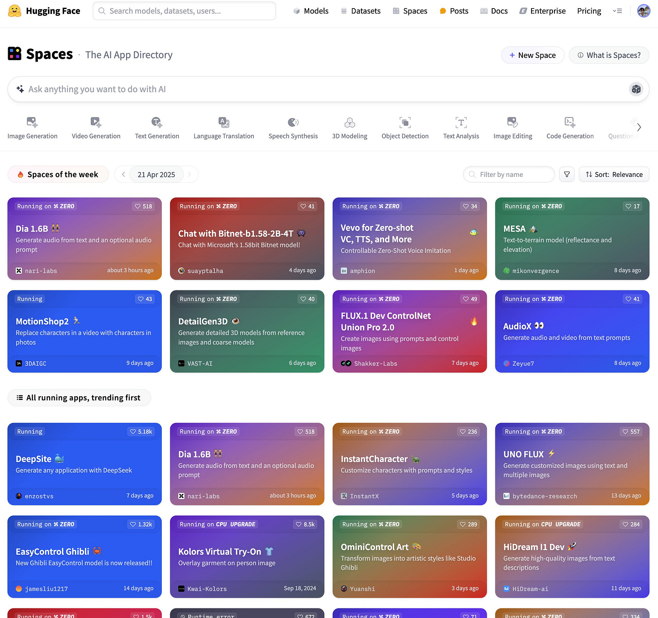The height and width of the screenshot is (618, 658).
Task: Open the Sort: Relevance dropdown
Action: pos(614,174)
